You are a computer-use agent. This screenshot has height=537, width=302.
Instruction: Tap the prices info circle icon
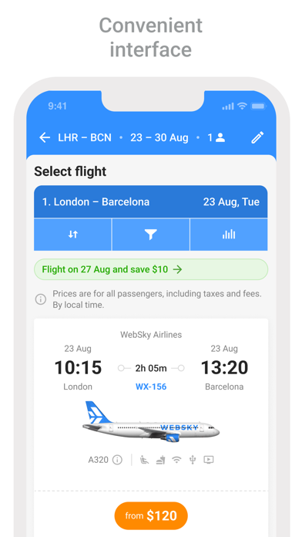[x=40, y=299]
